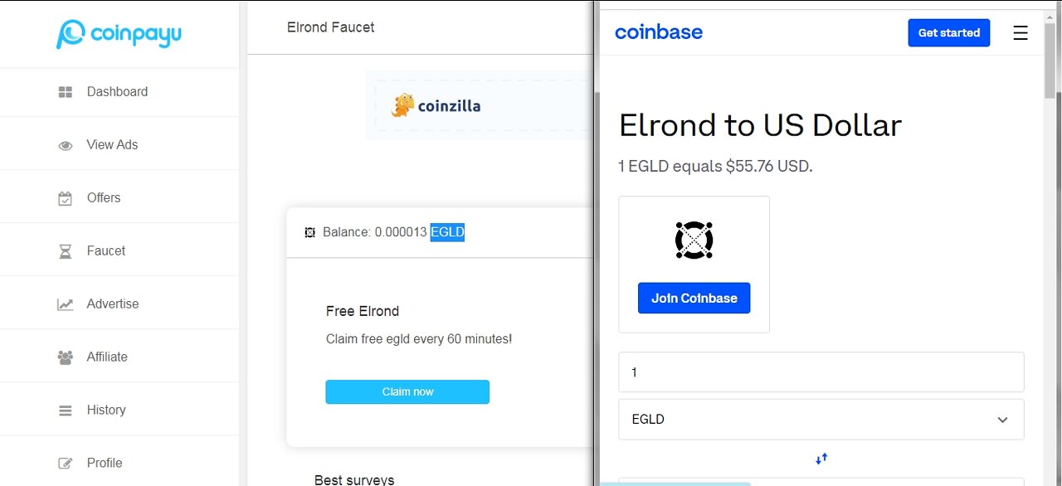This screenshot has height=486, width=1062.
Task: Click the View Ads eye icon
Action: coord(66,145)
